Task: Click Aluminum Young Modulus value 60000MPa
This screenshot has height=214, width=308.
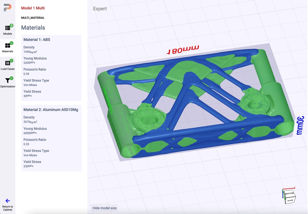Action: pyautogui.click(x=30, y=133)
